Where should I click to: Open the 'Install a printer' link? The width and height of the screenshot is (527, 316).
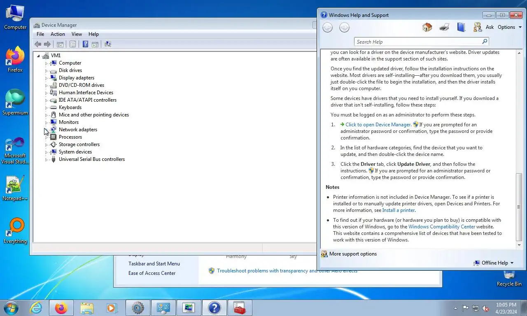point(399,210)
